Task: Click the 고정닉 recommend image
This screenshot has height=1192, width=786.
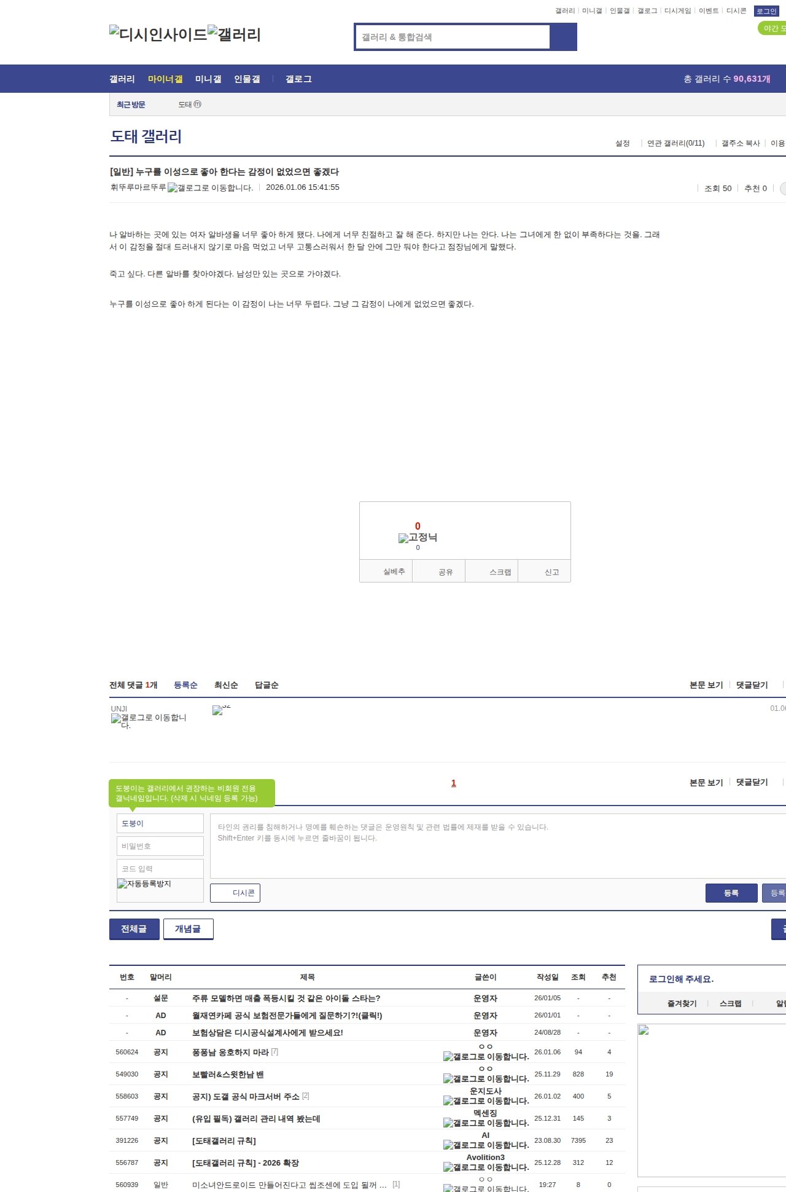Action: (x=418, y=538)
